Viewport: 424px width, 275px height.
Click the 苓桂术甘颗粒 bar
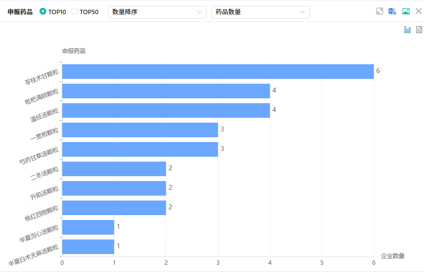(217, 72)
